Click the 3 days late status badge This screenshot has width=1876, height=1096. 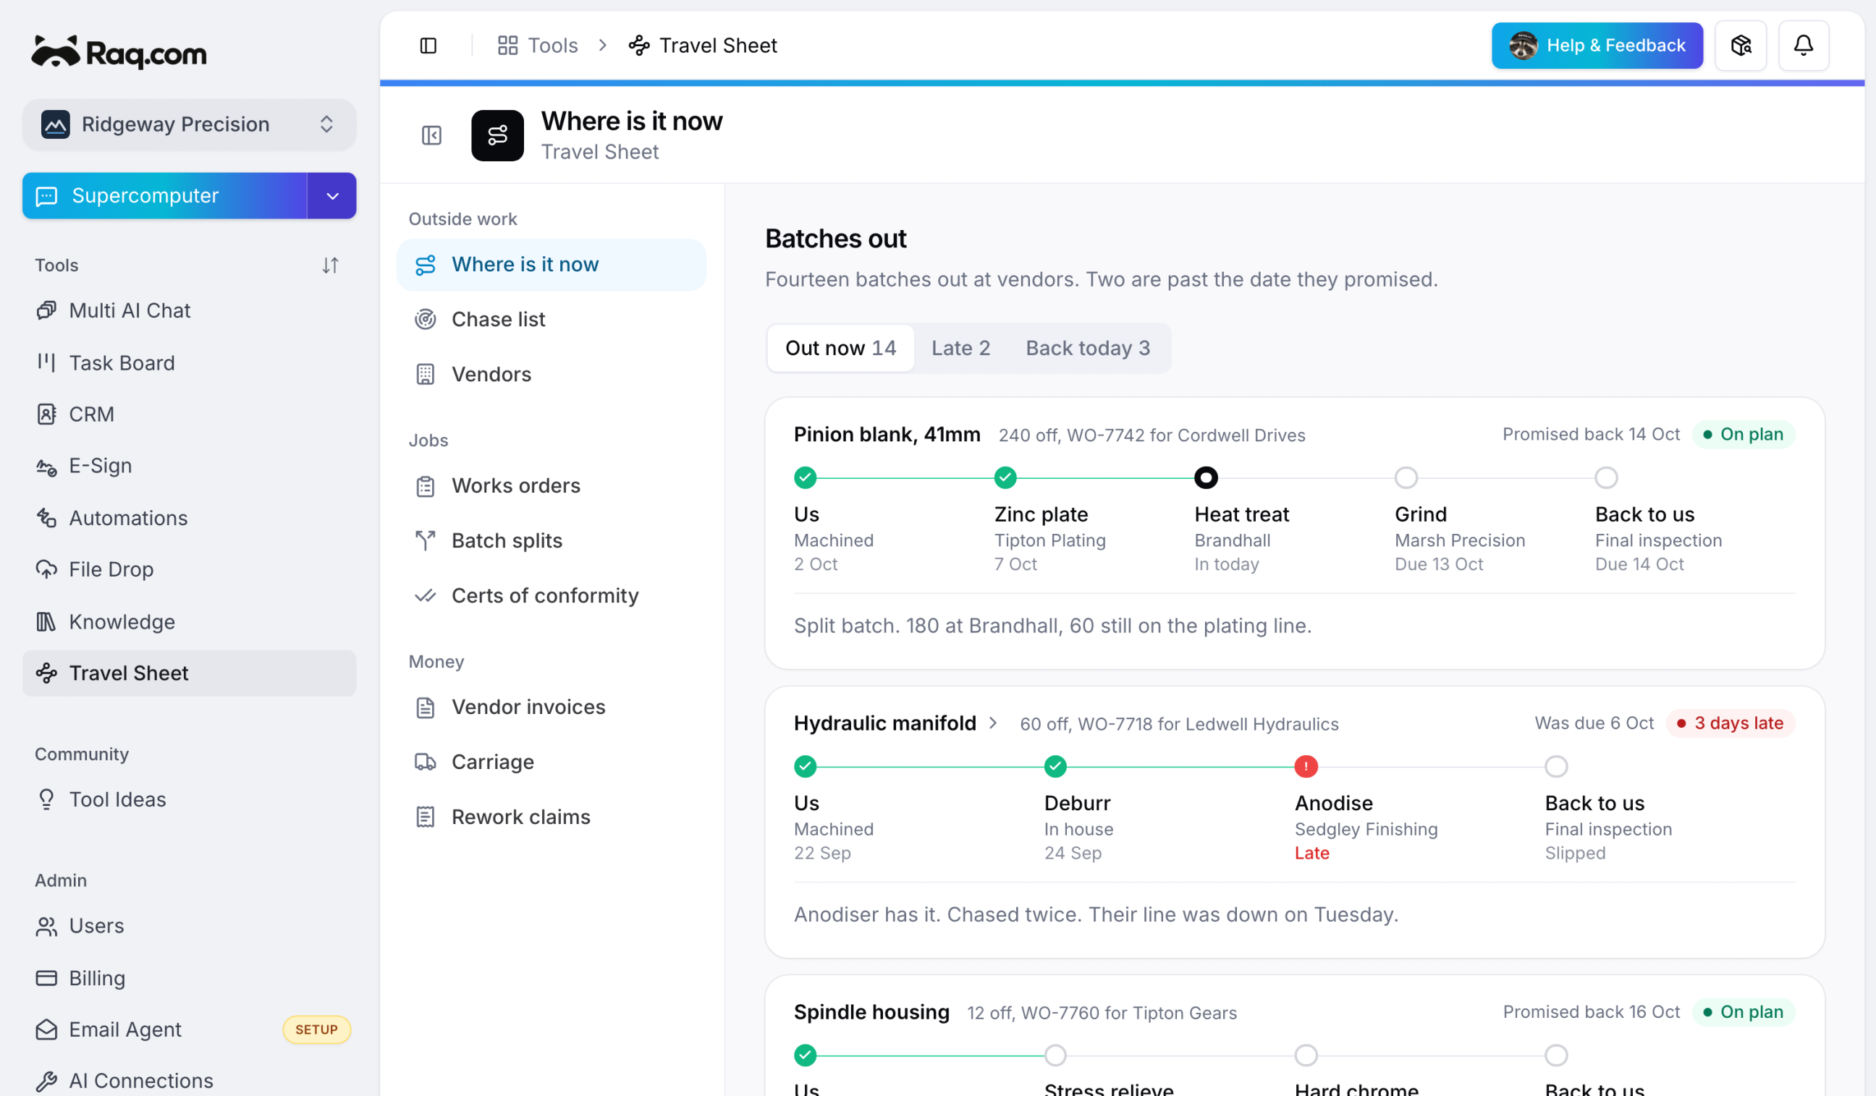click(1730, 723)
